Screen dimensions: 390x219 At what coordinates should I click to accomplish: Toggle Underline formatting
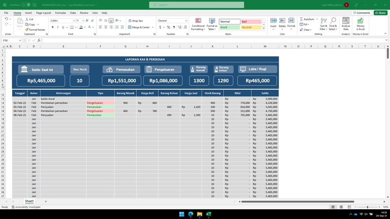pos(63,27)
